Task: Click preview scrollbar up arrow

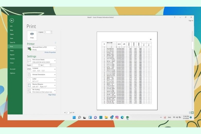Action: [192, 32]
